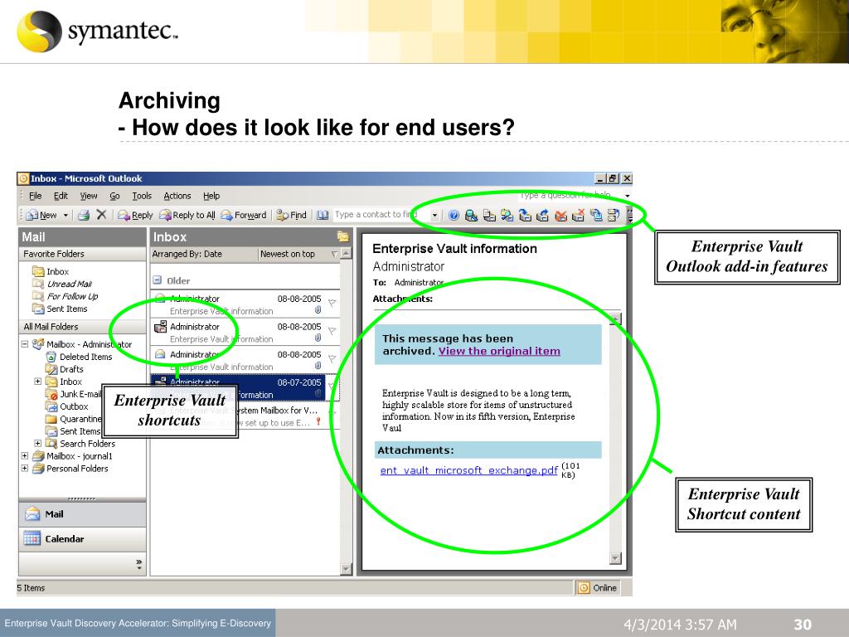Viewport: 849px width, 637px height.
Task: Open the File menu
Action: 35,196
